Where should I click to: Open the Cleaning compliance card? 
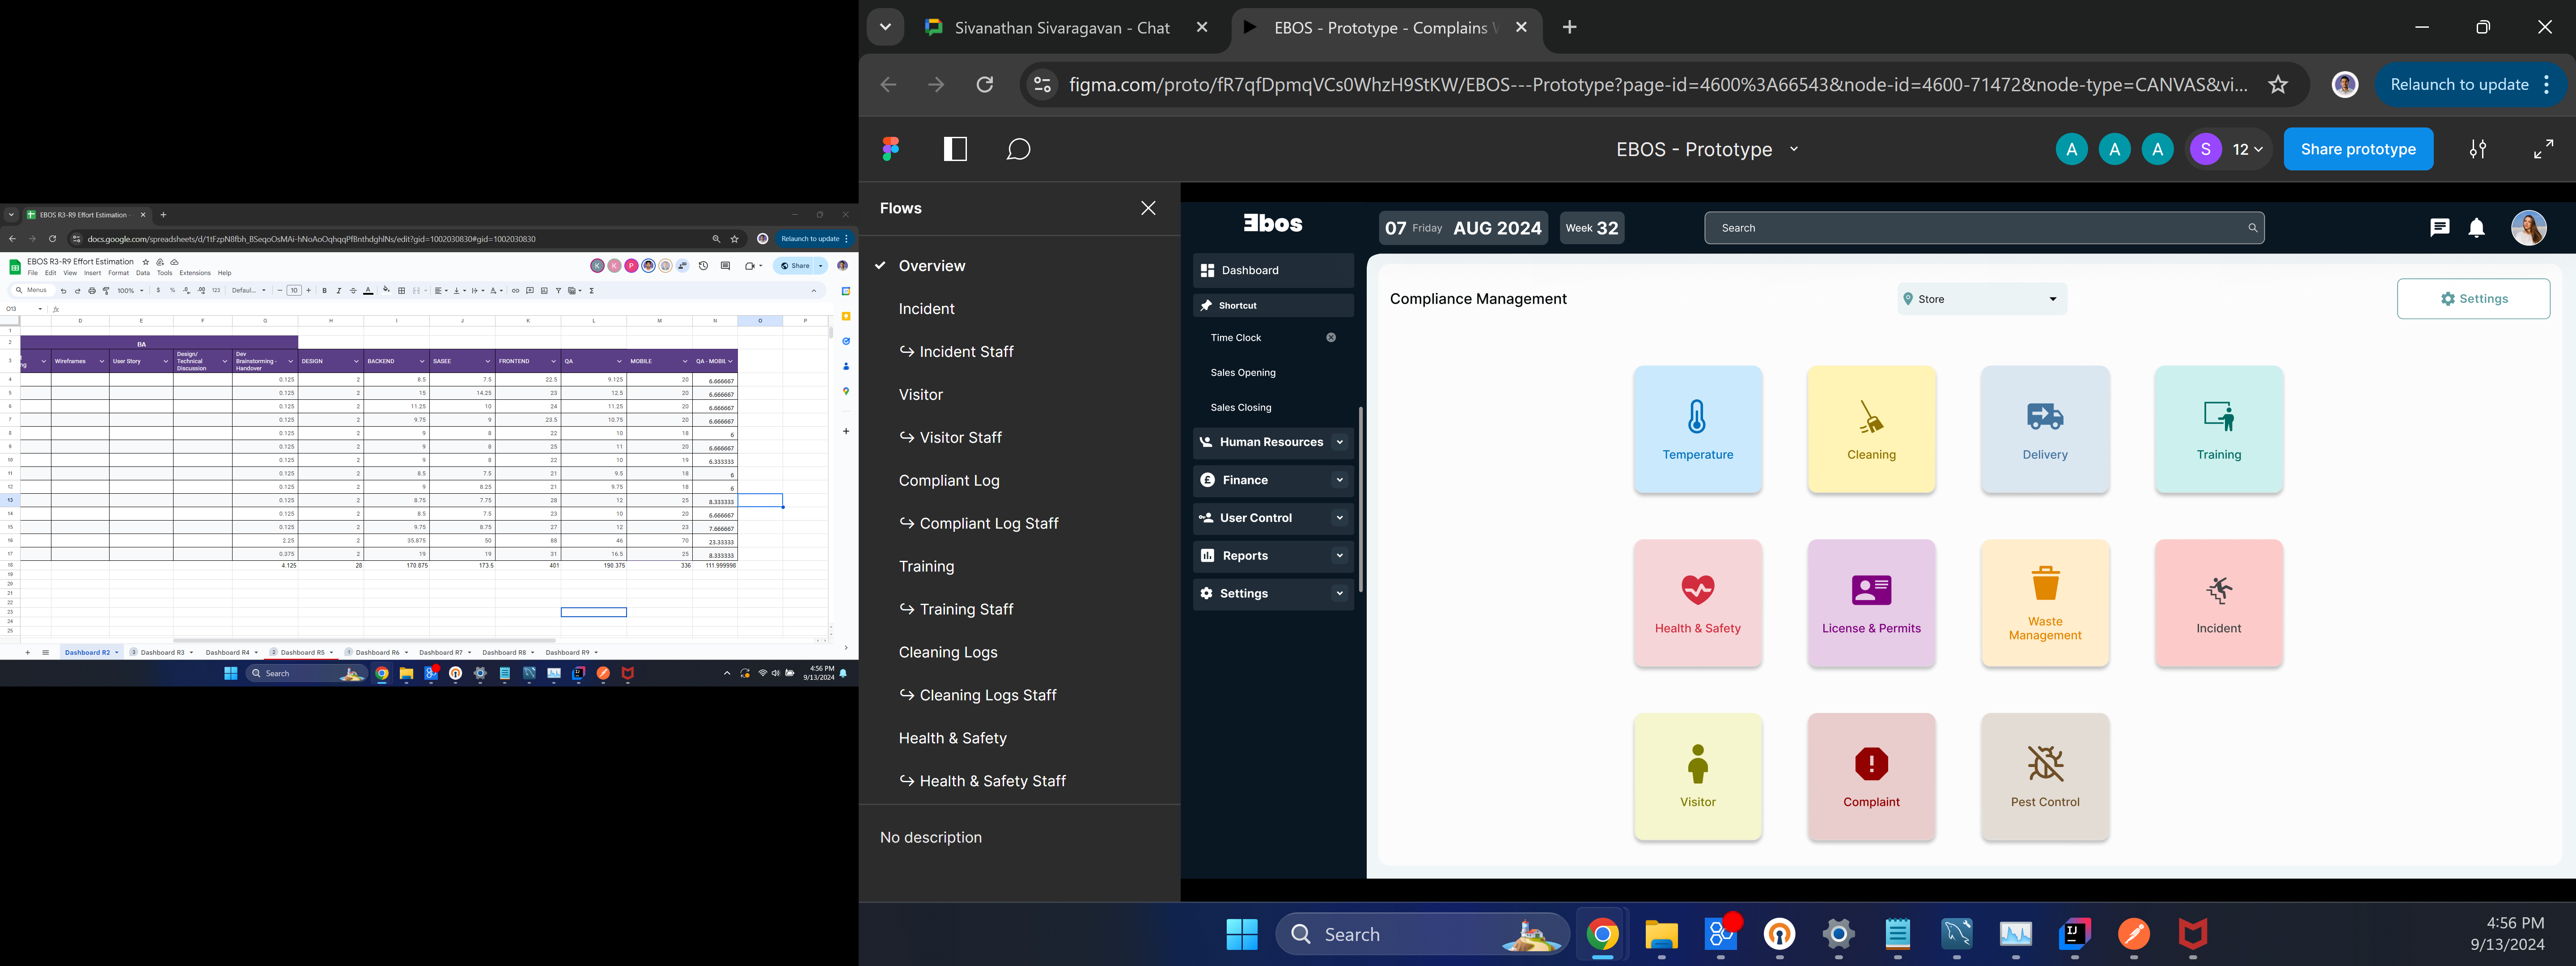[1871, 429]
